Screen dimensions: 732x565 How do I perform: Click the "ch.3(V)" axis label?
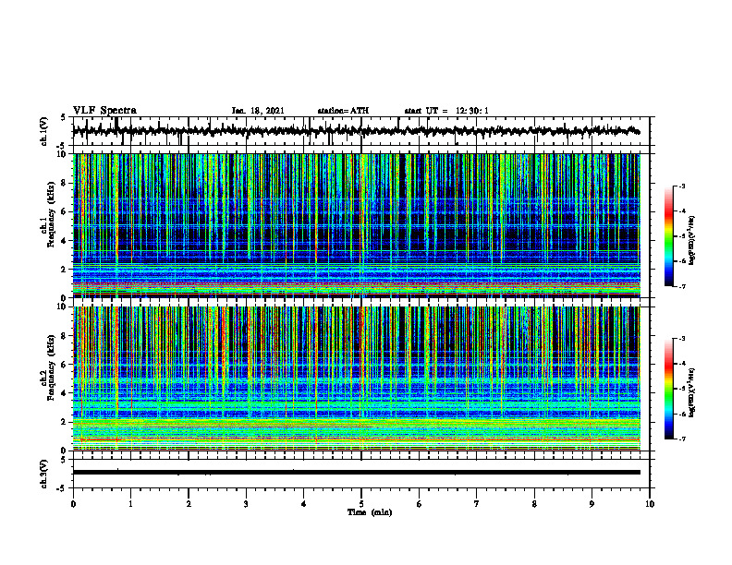pos(43,474)
